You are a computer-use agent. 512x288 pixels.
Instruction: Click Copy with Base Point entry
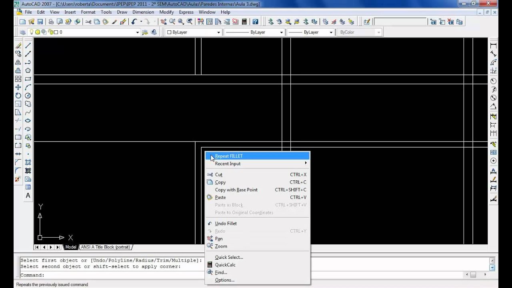pos(257,190)
